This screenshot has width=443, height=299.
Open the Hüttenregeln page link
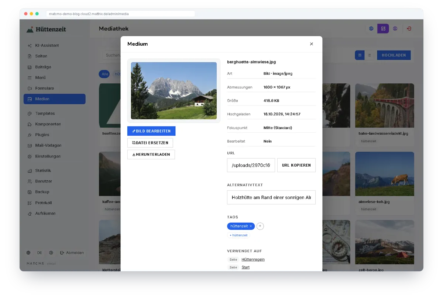point(253,260)
